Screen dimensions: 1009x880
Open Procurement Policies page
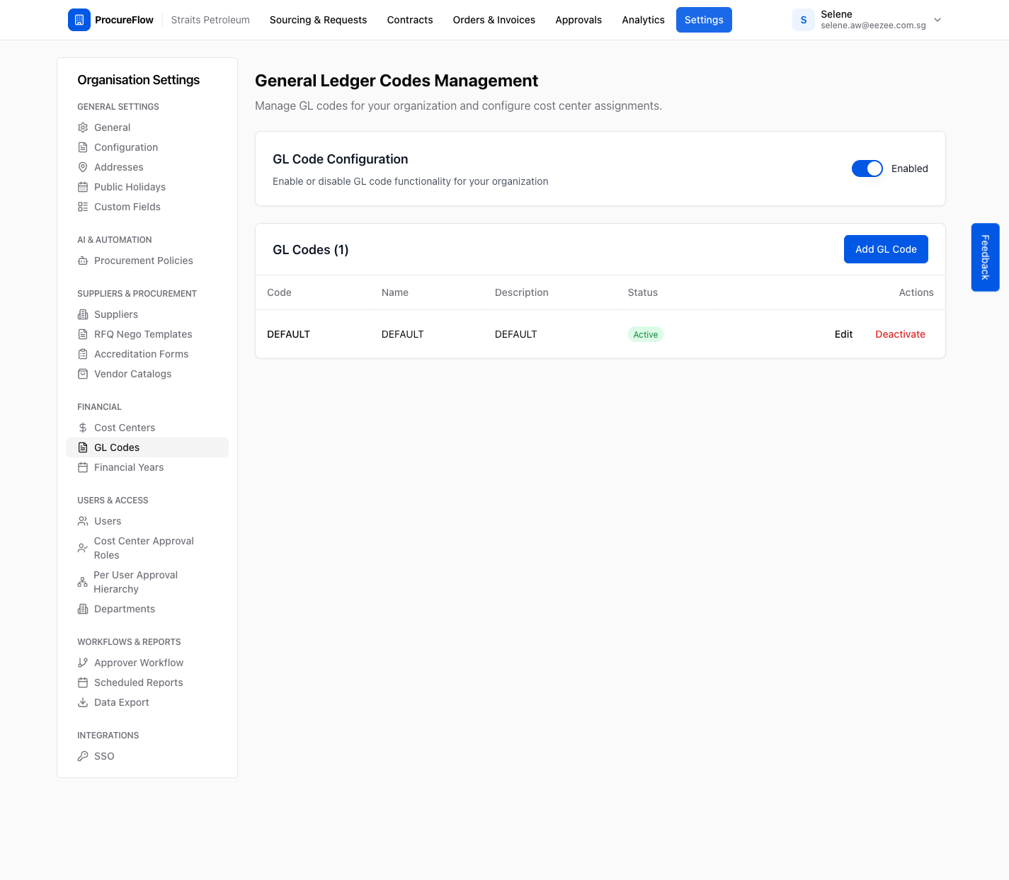pyautogui.click(x=147, y=261)
